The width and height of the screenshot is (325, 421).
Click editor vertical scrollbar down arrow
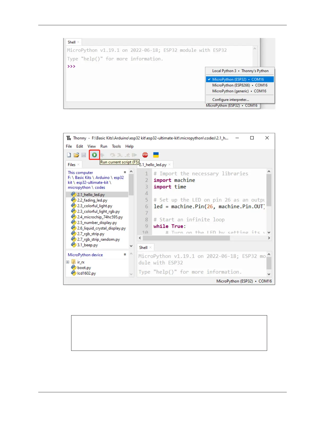click(x=269, y=232)
